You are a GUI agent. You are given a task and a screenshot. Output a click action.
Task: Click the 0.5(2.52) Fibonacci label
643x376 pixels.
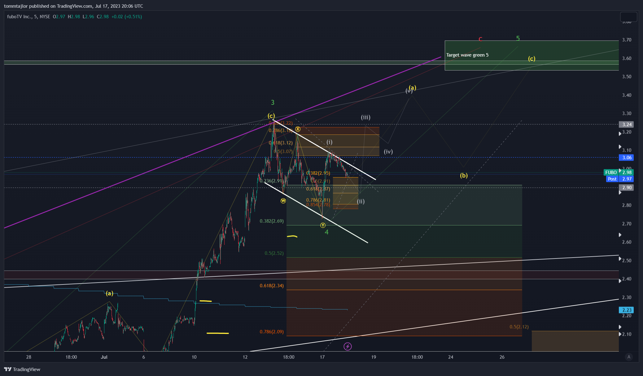click(274, 253)
